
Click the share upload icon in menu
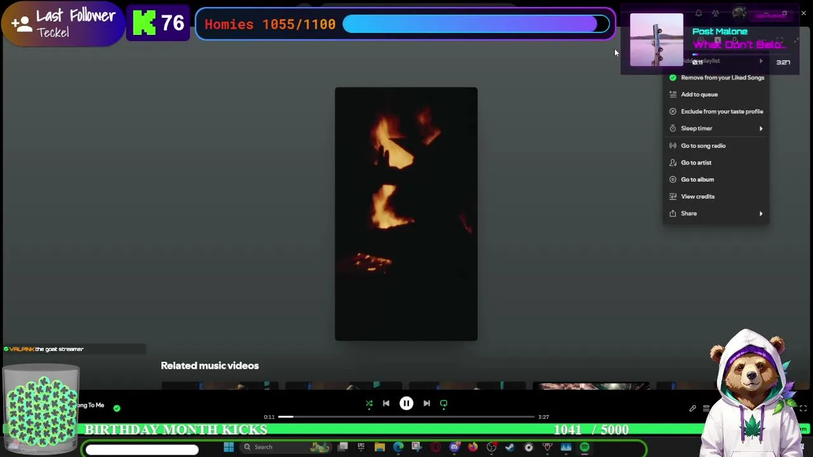point(673,213)
